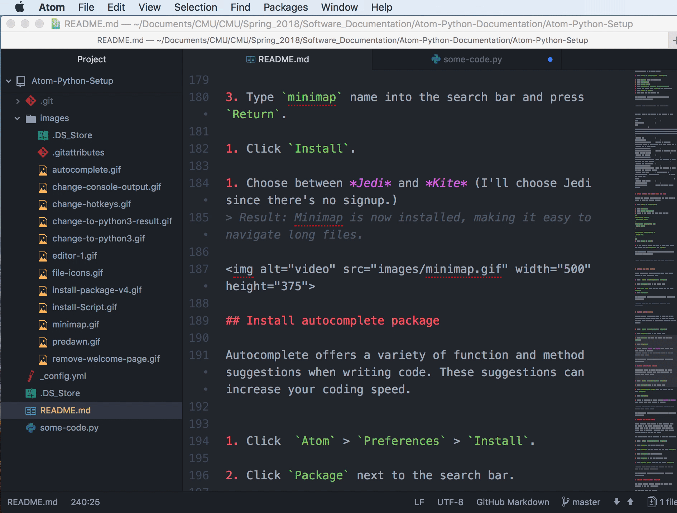Open the Apple menu
This screenshot has width=677, height=513.
coord(20,7)
